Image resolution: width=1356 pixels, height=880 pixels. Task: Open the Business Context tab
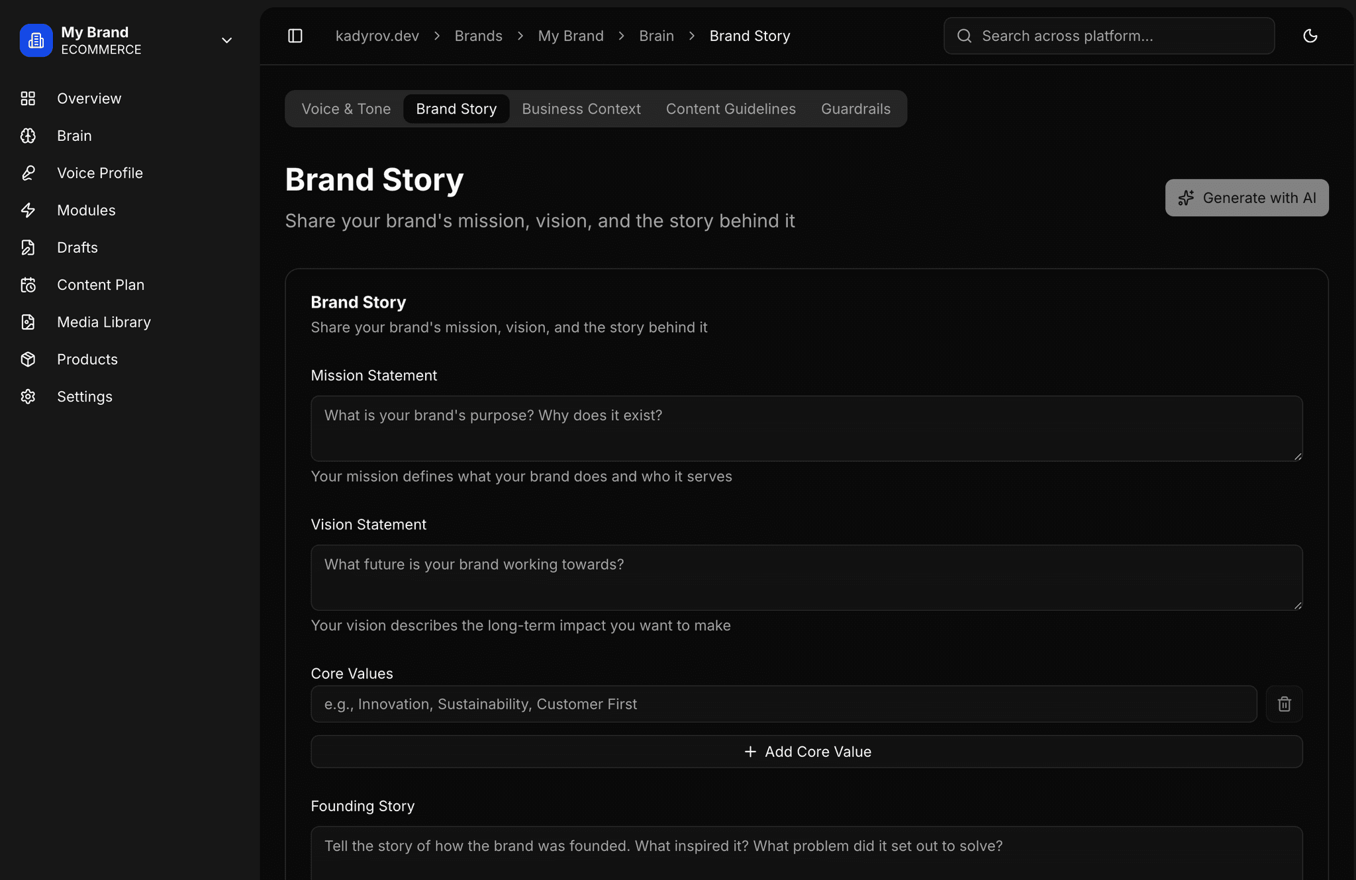581,109
